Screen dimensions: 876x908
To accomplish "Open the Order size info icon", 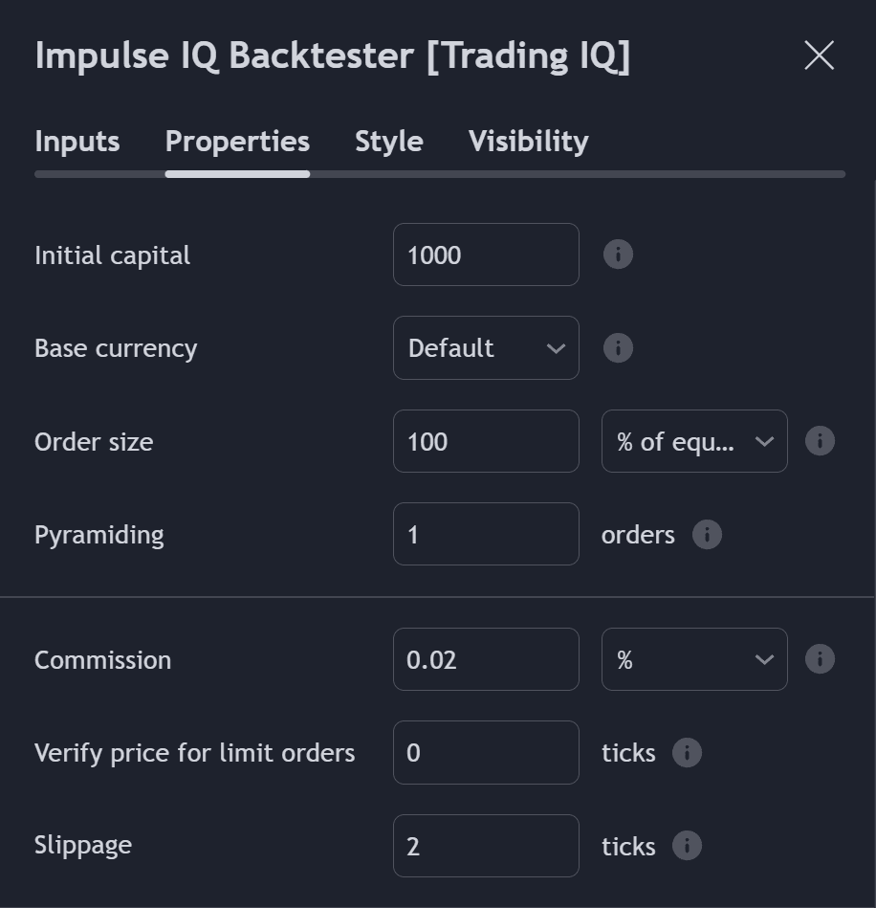I will (820, 441).
